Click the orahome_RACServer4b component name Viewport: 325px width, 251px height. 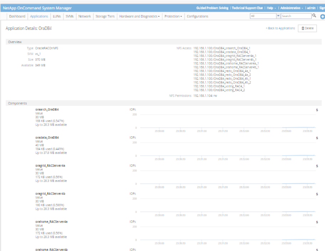point(51,250)
